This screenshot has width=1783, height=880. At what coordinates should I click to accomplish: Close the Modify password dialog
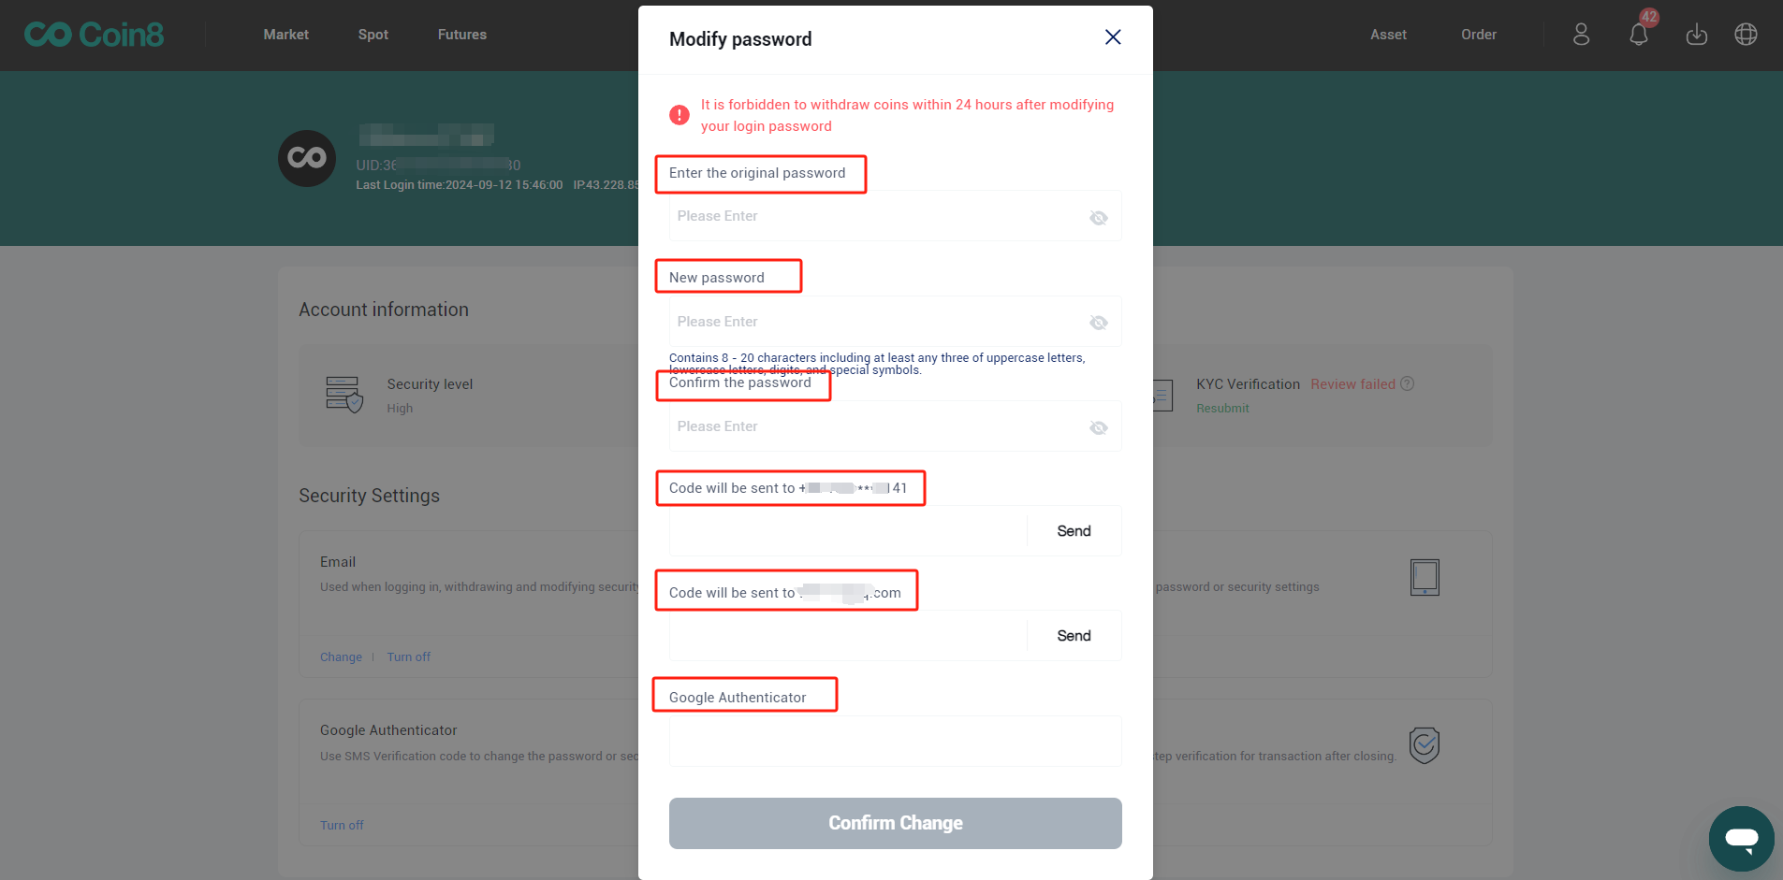[1113, 37]
